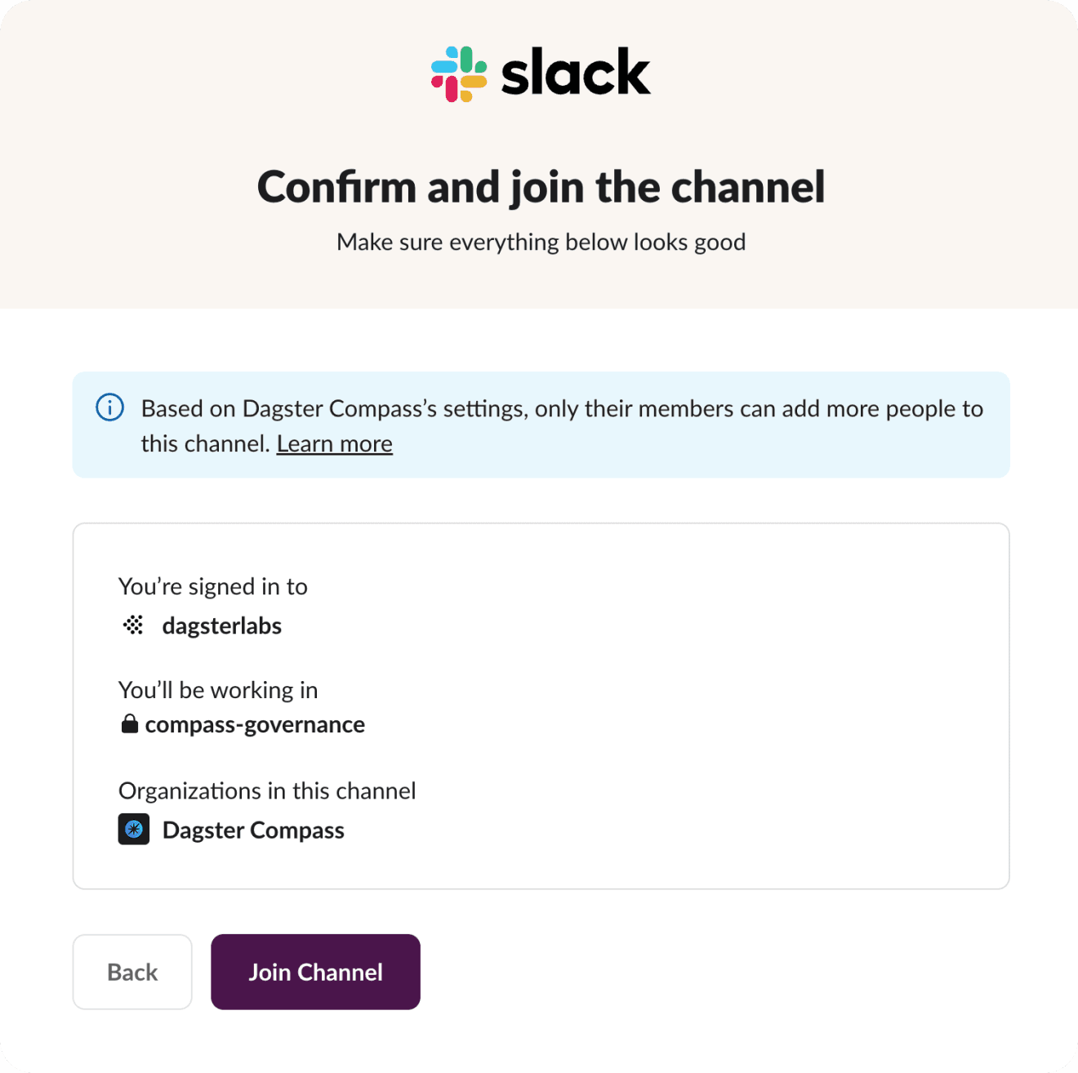Image resolution: width=1078 pixels, height=1073 pixels.
Task: Click the blue info icon in the notice
Action: tap(109, 408)
